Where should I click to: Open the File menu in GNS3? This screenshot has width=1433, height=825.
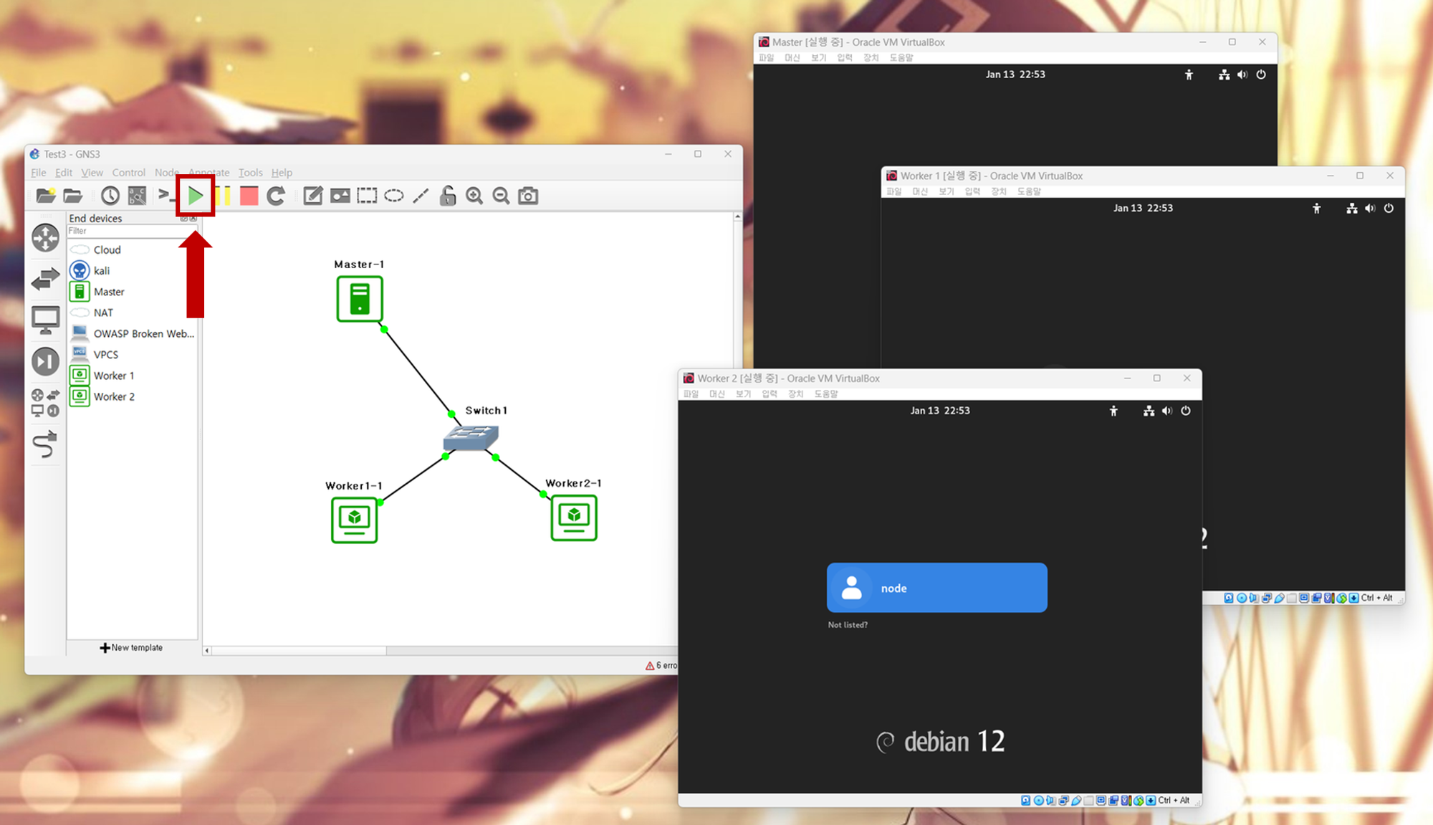coord(38,173)
